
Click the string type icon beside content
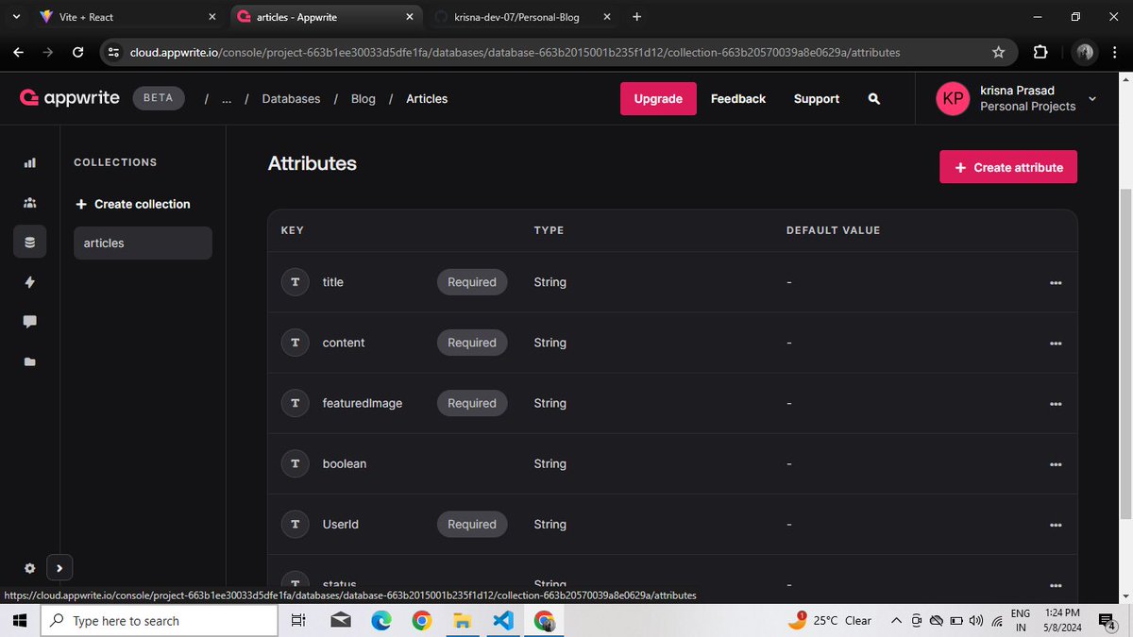click(296, 343)
